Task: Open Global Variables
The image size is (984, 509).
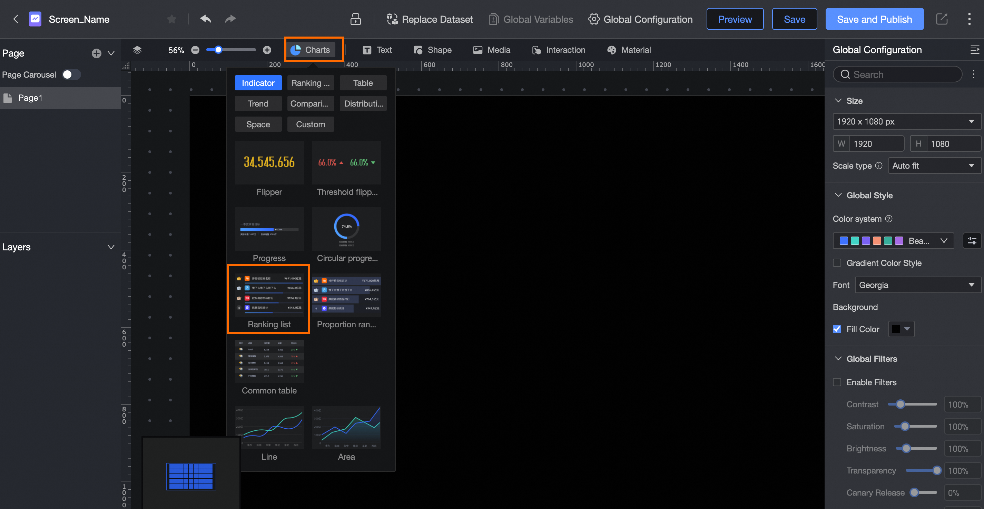Action: point(531,19)
